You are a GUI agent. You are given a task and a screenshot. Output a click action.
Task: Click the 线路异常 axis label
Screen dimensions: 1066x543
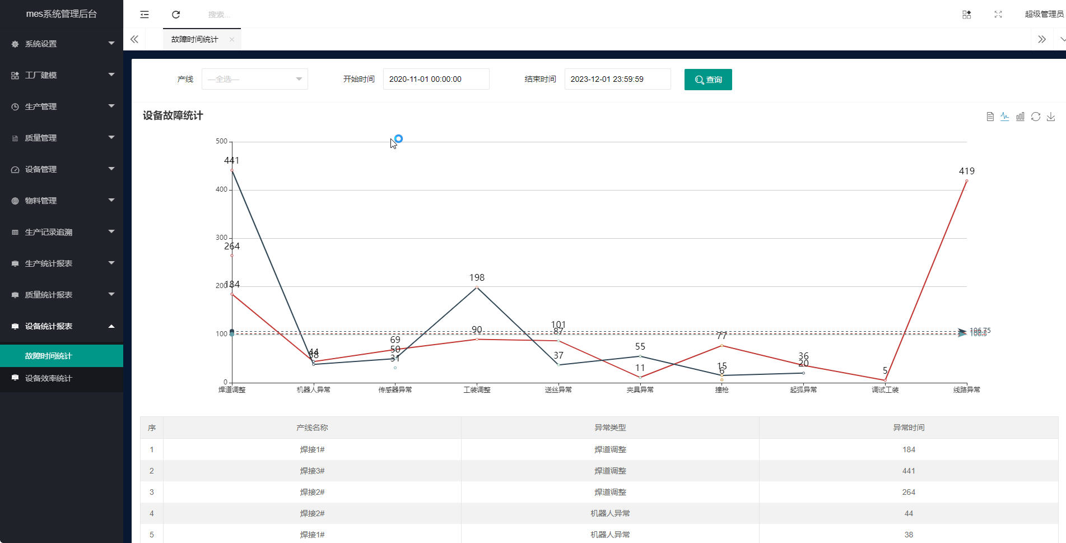tap(966, 390)
